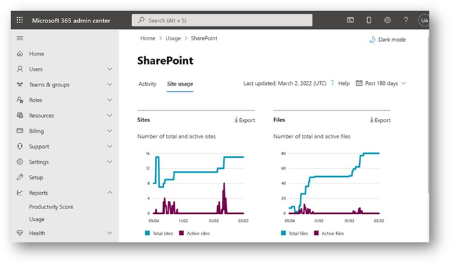Click the Active sites maroon color swatch
Screen dimensions: 451x264
[x=181, y=233]
